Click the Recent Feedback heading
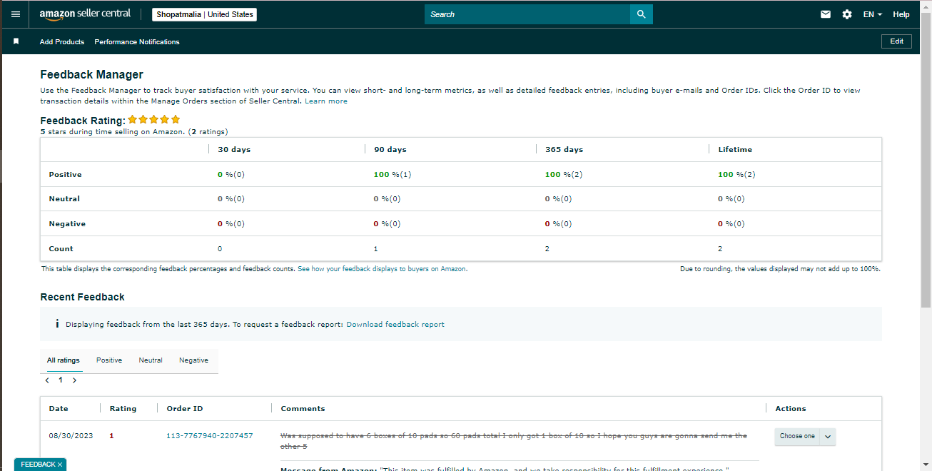This screenshot has height=471, width=932. (82, 297)
